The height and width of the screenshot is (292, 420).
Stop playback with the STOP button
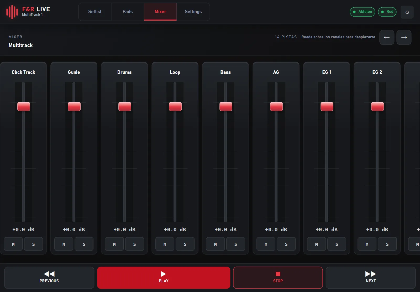tap(278, 278)
